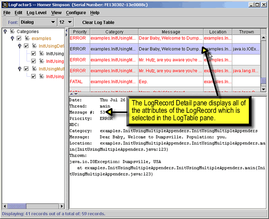269x219 pixels.
Task: Toggle the InitUsingMult category checkbox
Action: tap(26, 69)
